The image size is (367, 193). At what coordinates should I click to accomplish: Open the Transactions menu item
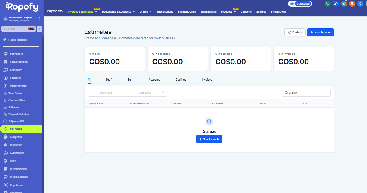208,12
